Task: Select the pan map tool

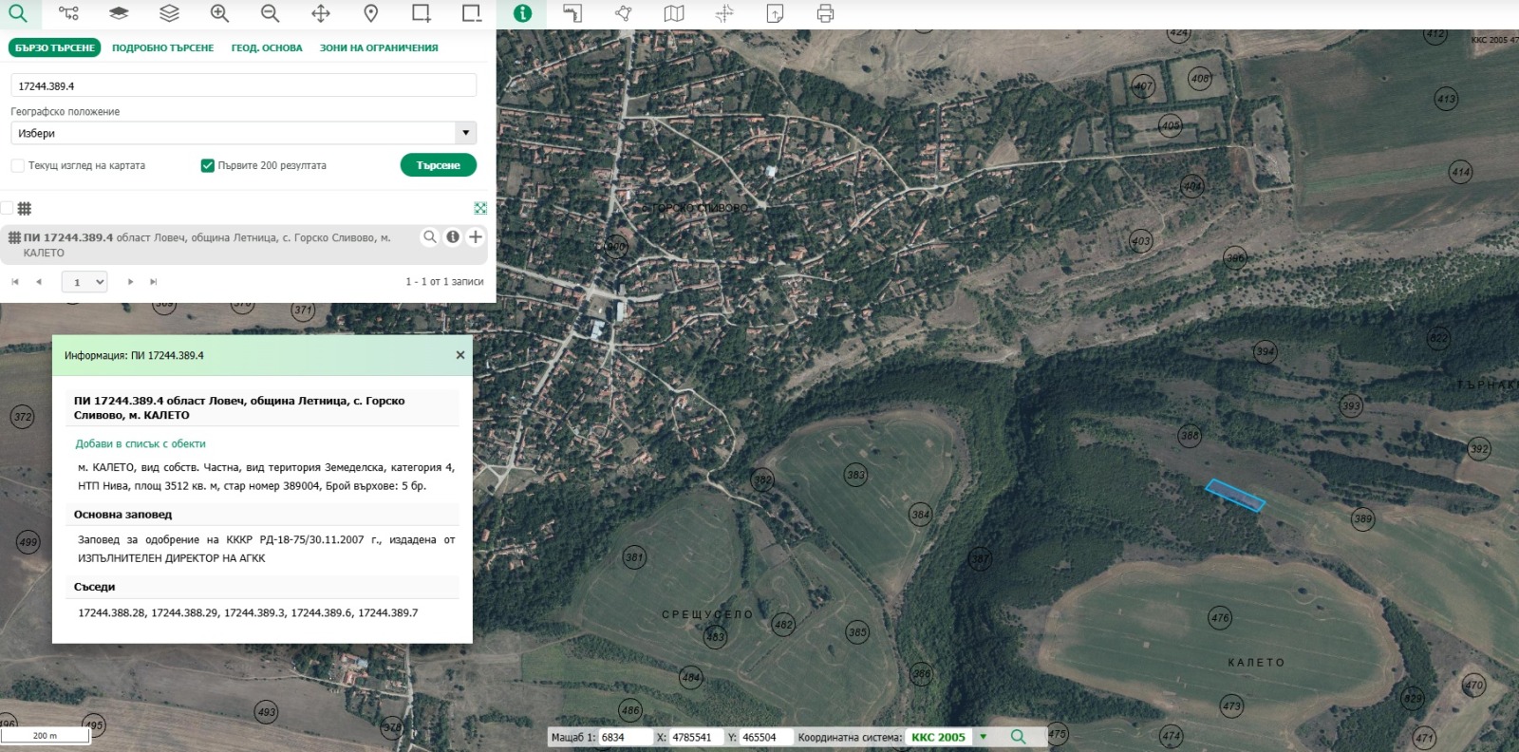Action: click(321, 13)
